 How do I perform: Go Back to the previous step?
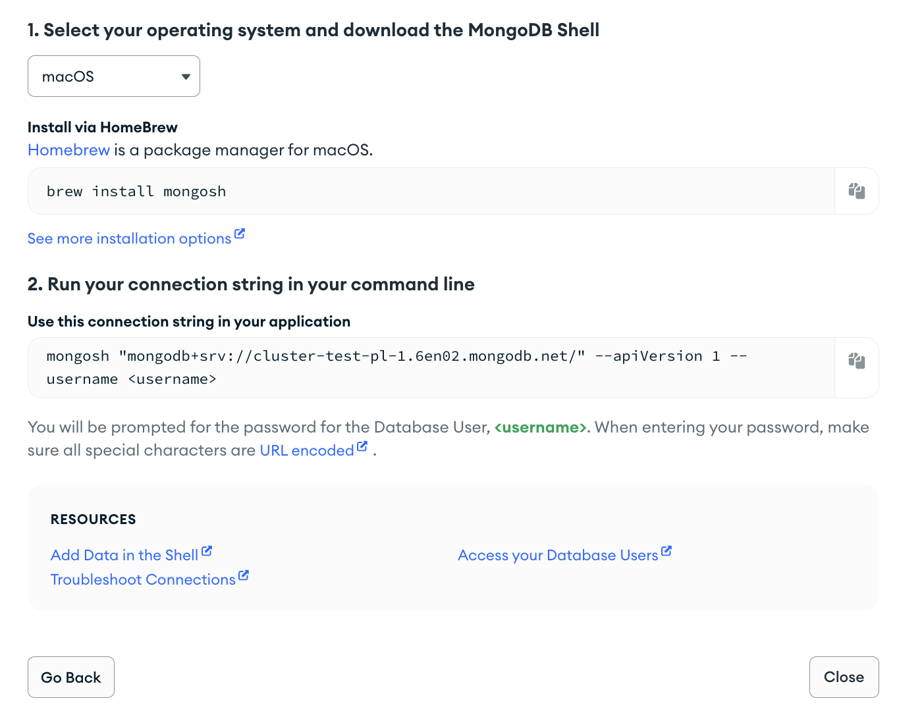coord(71,677)
